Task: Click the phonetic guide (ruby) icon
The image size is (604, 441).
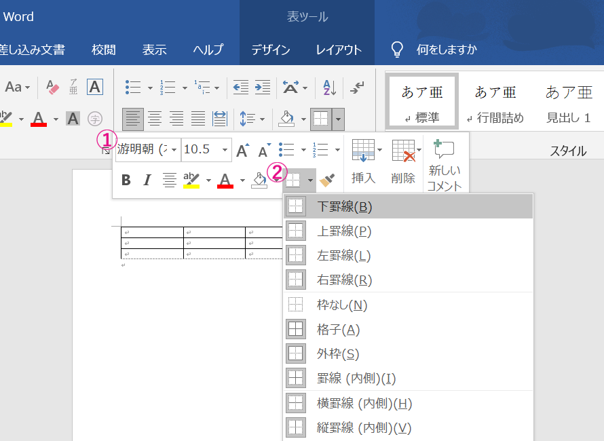Action: click(73, 87)
